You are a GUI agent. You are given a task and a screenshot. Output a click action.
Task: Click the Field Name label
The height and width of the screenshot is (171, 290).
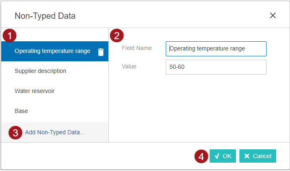[x=137, y=48]
